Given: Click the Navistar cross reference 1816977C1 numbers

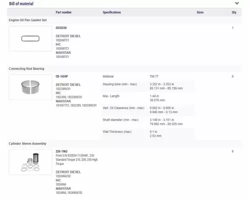Looking at the screenshot, I should click(76, 105).
